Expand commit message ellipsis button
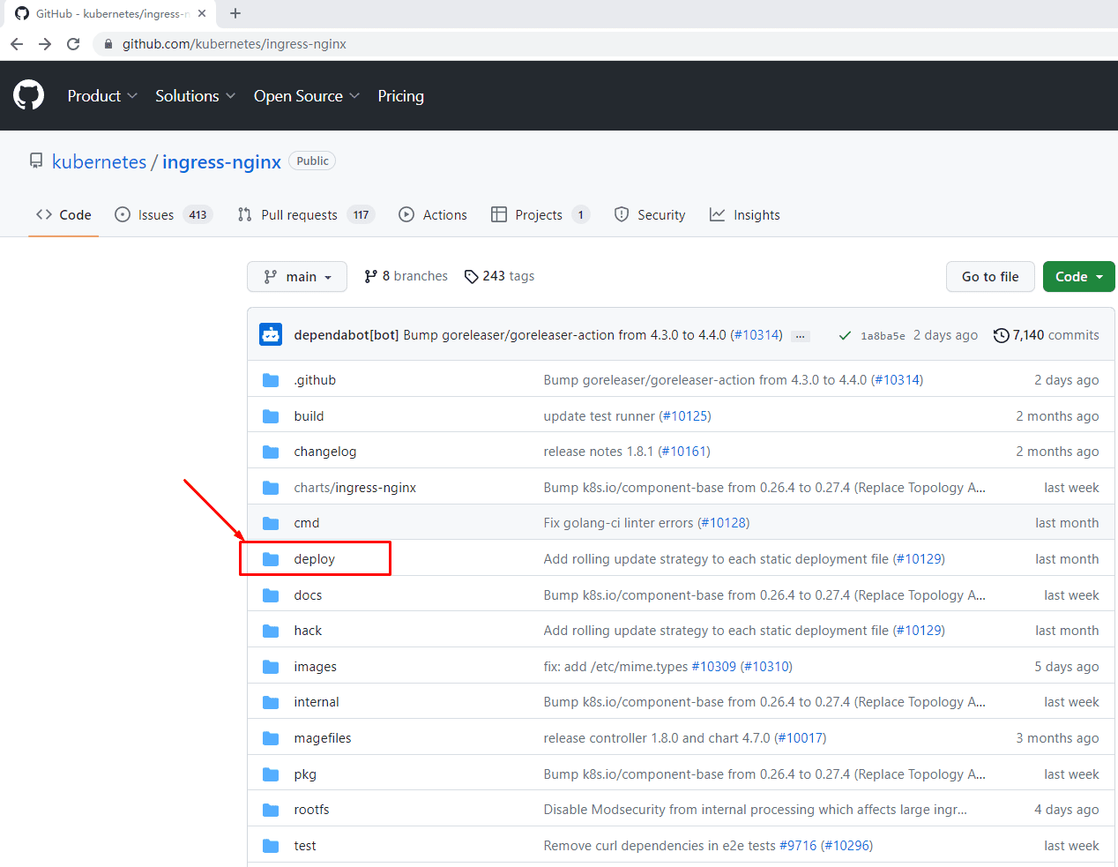1118x867 pixels. click(x=801, y=336)
